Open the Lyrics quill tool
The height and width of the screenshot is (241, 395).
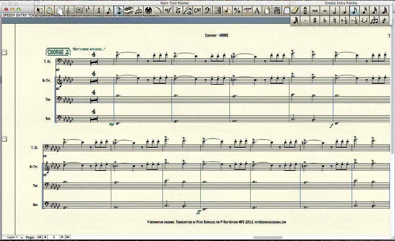pyautogui.click(x=187, y=10)
